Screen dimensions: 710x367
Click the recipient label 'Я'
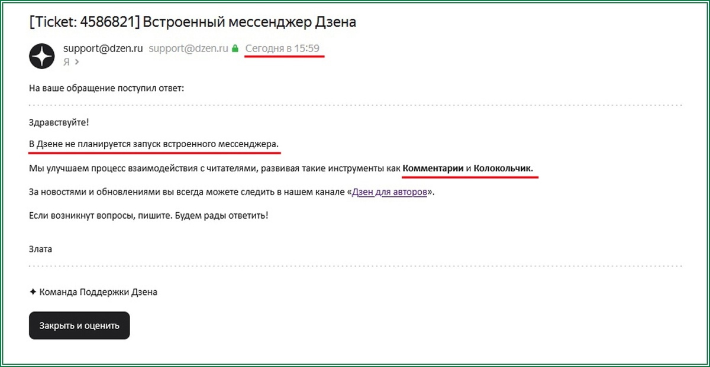pos(66,61)
